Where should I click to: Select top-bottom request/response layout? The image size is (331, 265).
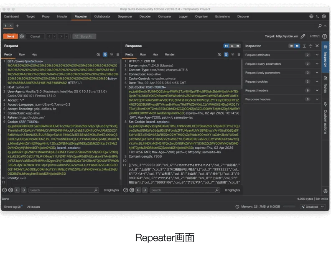coord(232,46)
